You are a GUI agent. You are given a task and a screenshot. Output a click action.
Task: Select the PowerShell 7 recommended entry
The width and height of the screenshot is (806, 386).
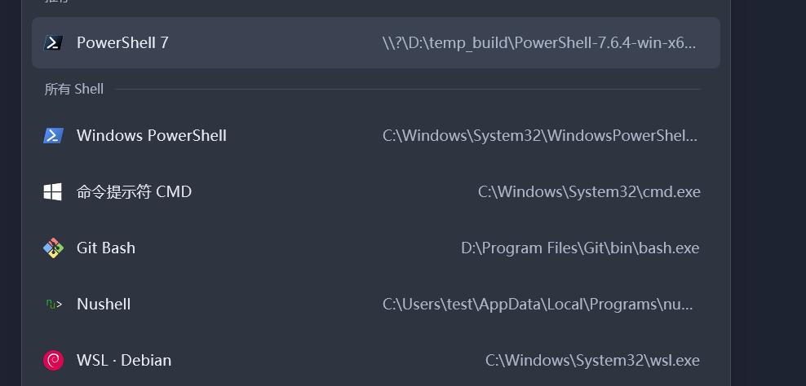[376, 42]
